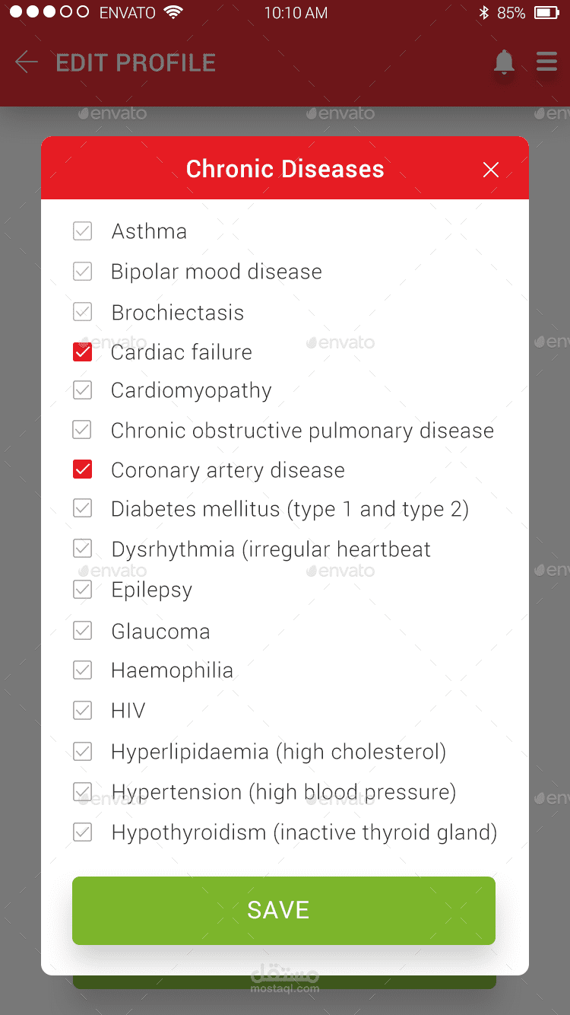Tap the Chronic Diseases title
This screenshot has width=570, height=1015.
(x=285, y=169)
